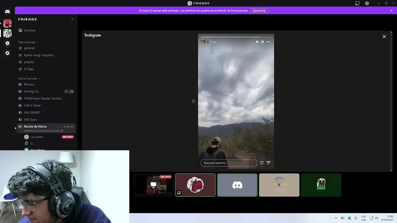
Task: Click deafened headphone icon on red tile
Action: [x=179, y=193]
